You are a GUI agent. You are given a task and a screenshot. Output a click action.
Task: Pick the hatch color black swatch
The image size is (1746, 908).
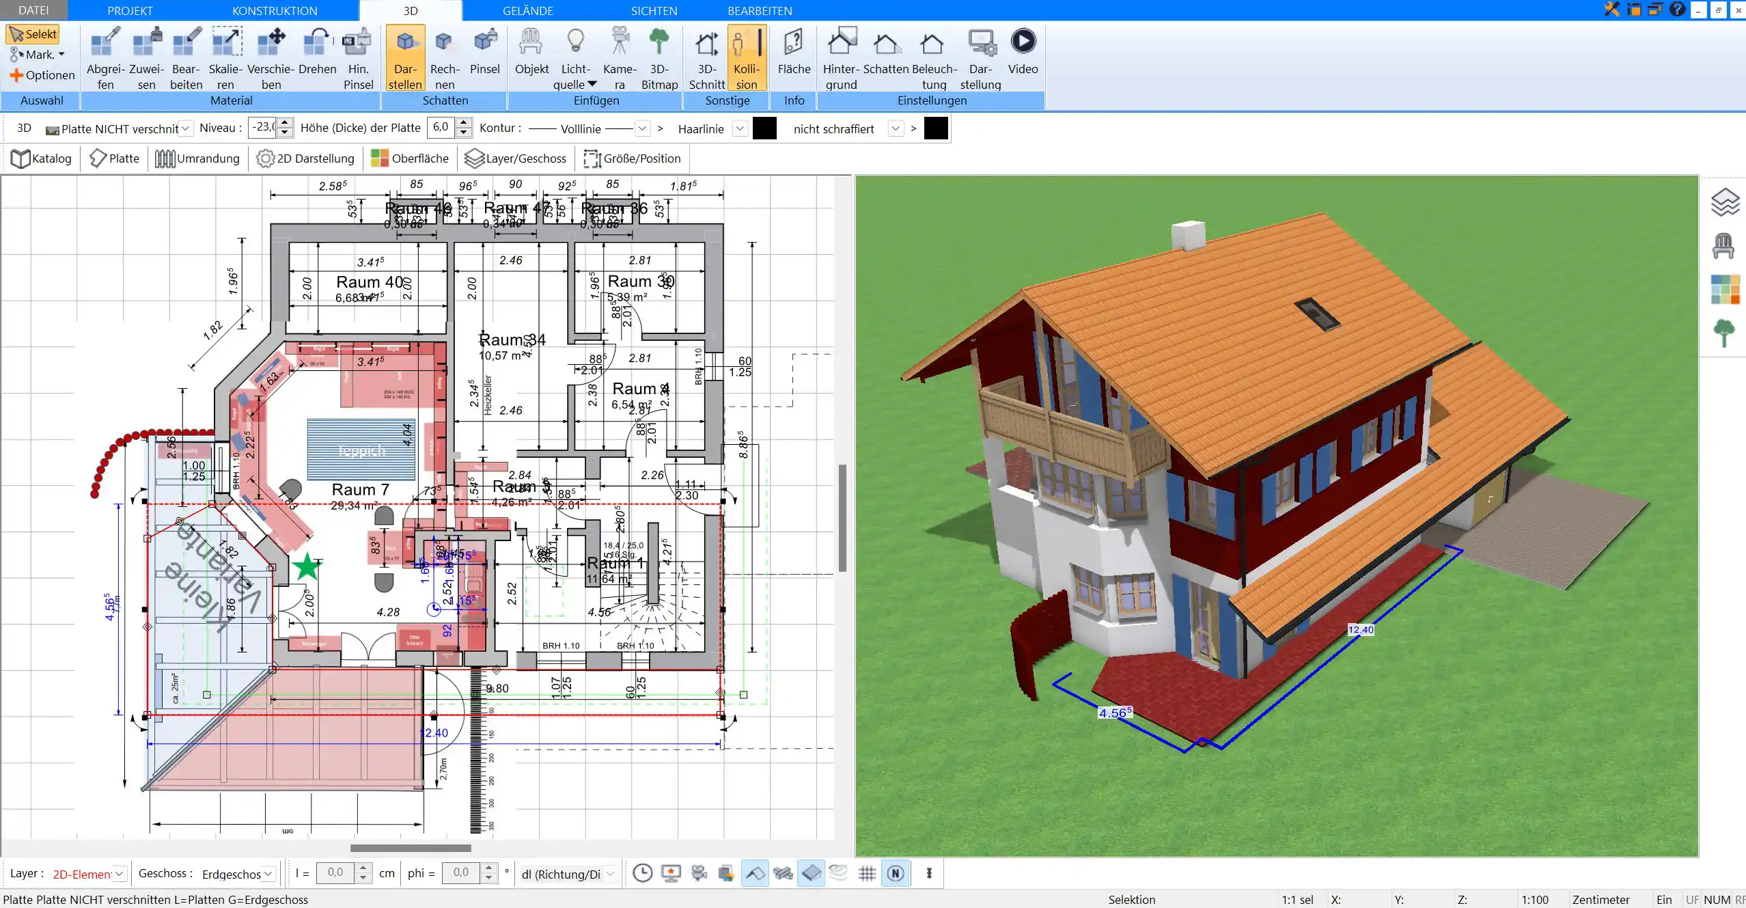pyautogui.click(x=936, y=128)
